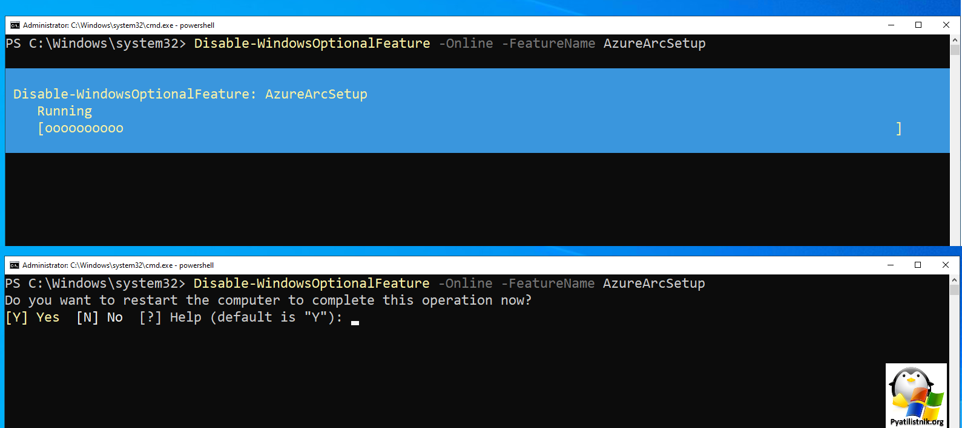
Task: Open the system menu icon of the upper console window
Action: (15, 25)
